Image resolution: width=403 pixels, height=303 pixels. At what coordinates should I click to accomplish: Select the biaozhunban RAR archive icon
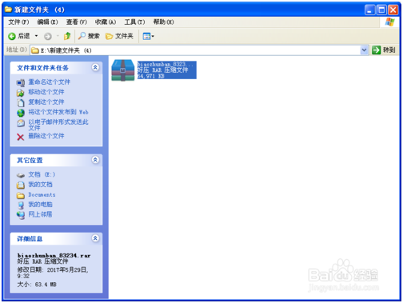click(123, 70)
